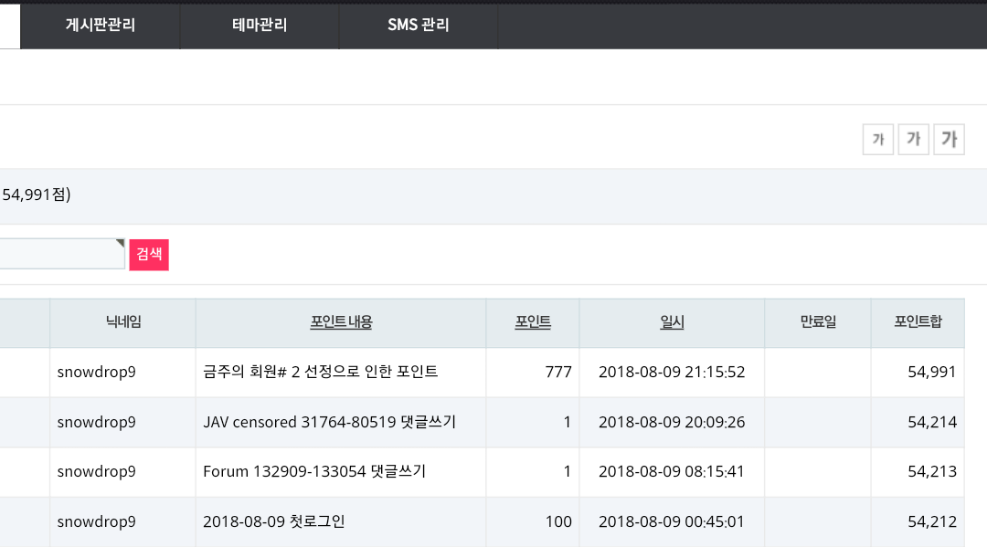The image size is (987, 547).
Task: Click the medium font size 가 button
Action: (x=913, y=139)
